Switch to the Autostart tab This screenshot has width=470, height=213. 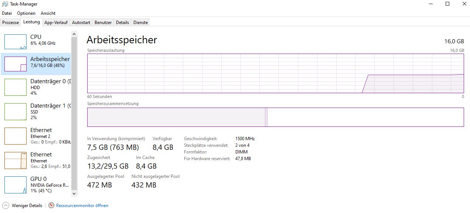pyautogui.click(x=81, y=23)
